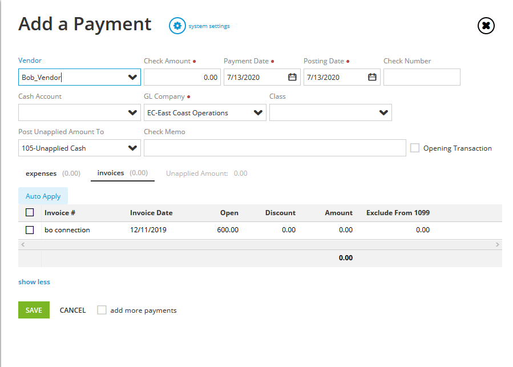Switch to the invoices tab
The height and width of the screenshot is (367, 513).
(x=122, y=173)
